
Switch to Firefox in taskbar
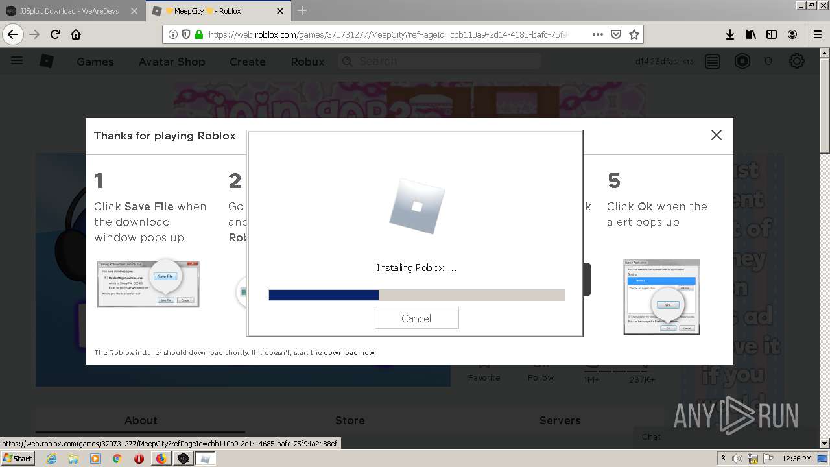tap(161, 459)
